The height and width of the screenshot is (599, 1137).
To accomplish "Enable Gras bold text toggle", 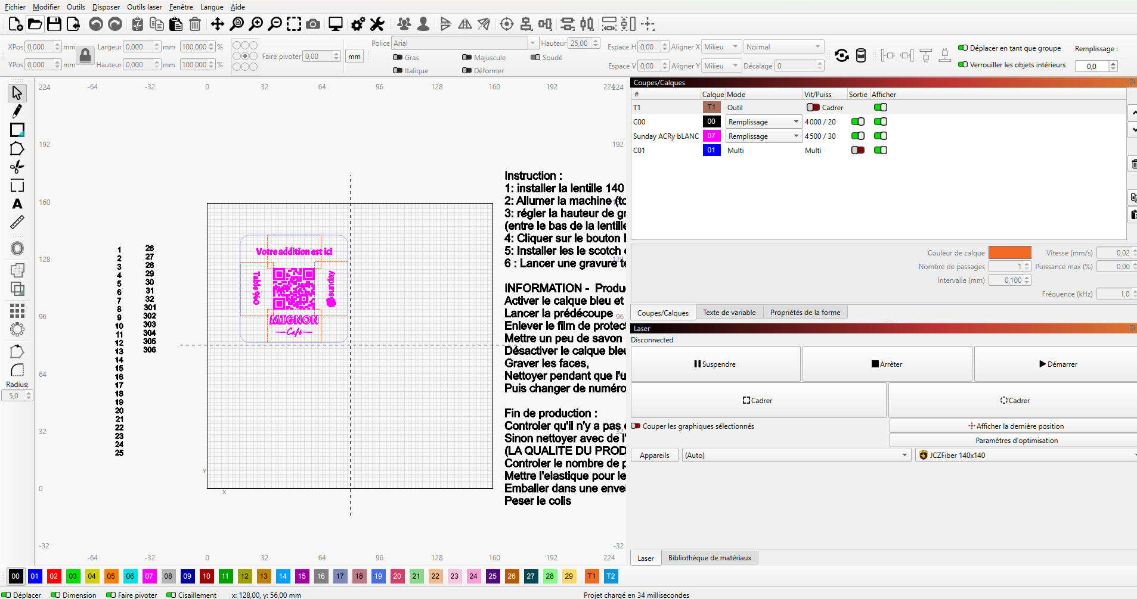I will pos(398,58).
